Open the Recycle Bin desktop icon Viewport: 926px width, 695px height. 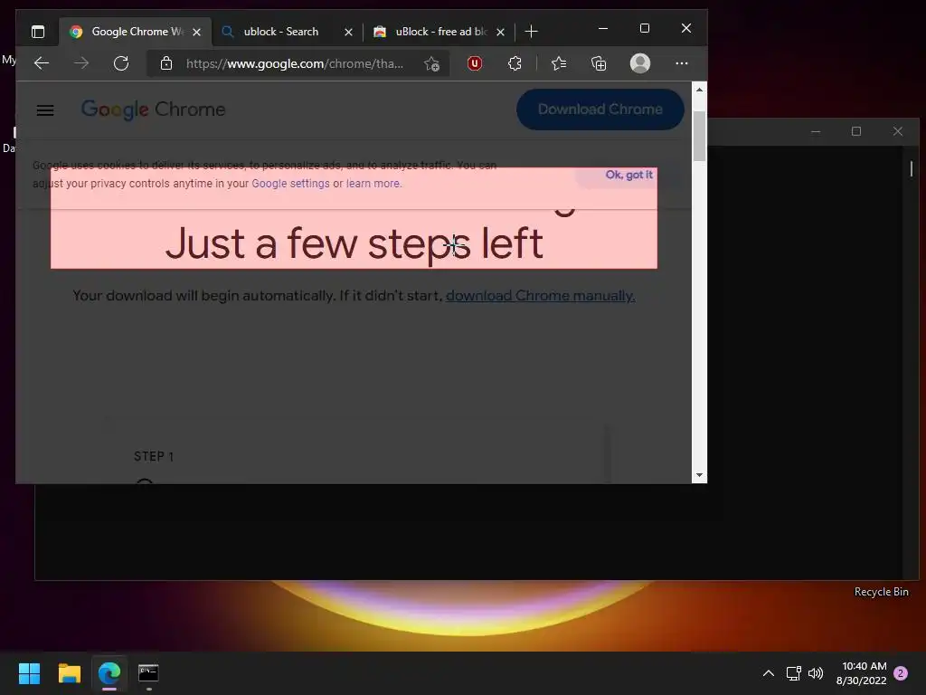[881, 592]
